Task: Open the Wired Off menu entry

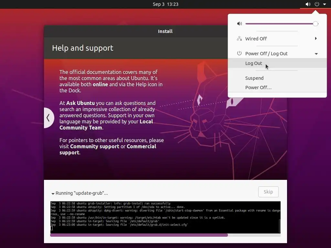Action: tap(277, 39)
